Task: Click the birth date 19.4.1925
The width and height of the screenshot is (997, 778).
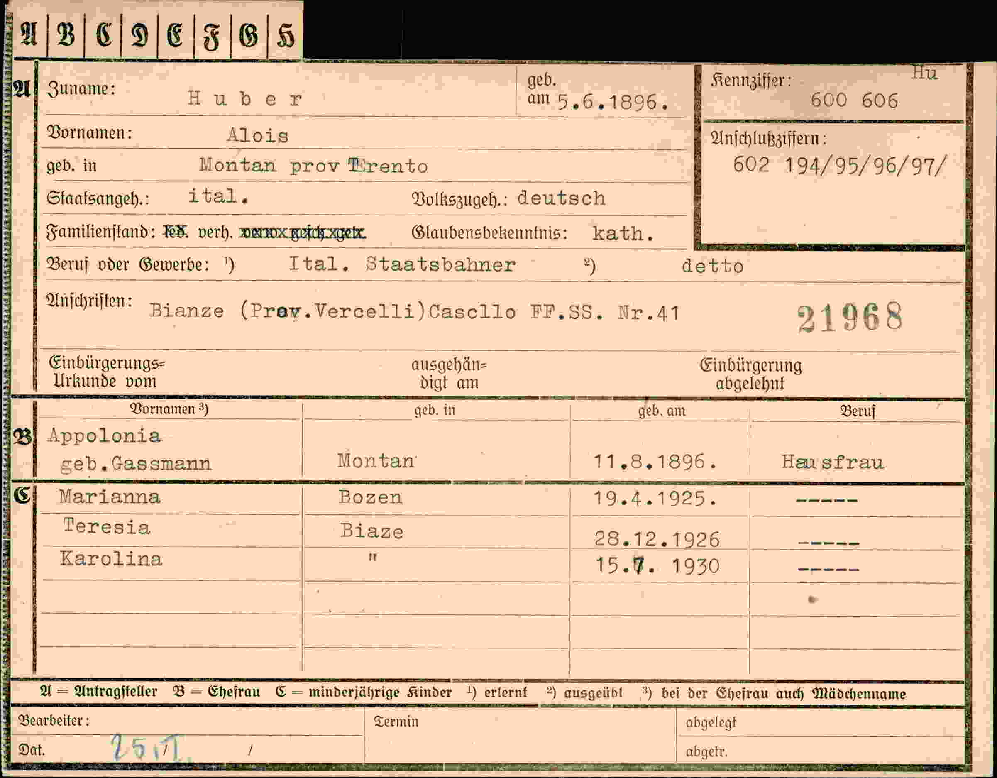Action: [655, 498]
